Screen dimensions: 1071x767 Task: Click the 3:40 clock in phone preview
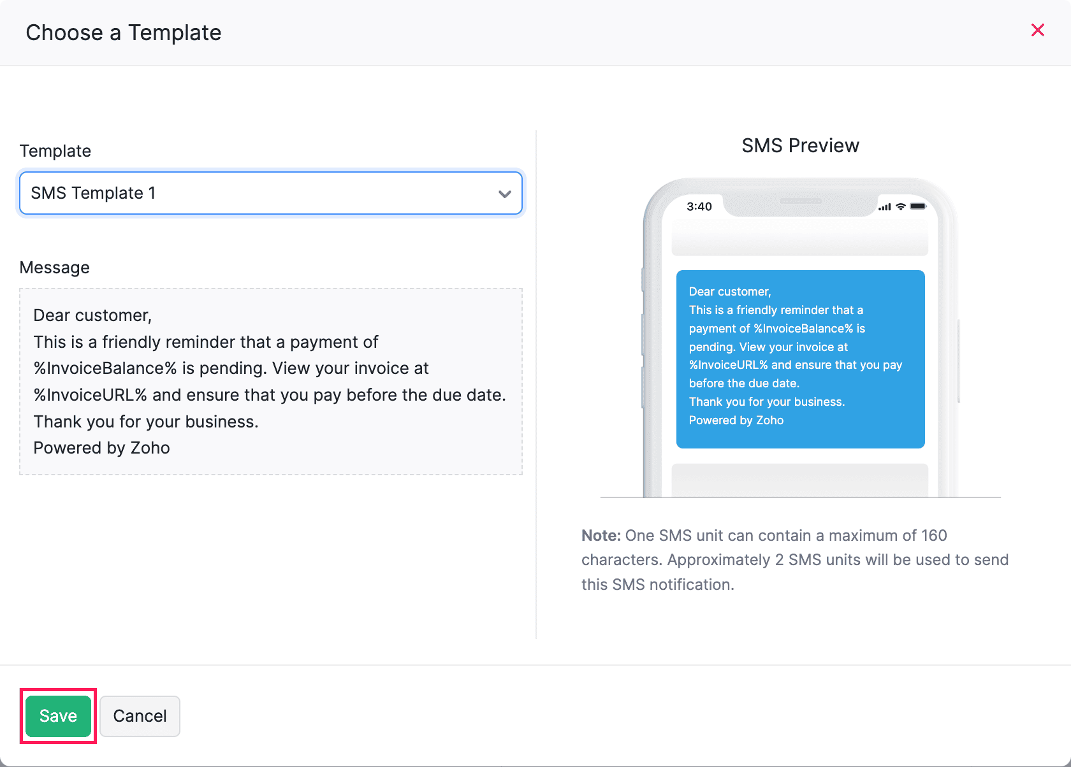tap(699, 206)
